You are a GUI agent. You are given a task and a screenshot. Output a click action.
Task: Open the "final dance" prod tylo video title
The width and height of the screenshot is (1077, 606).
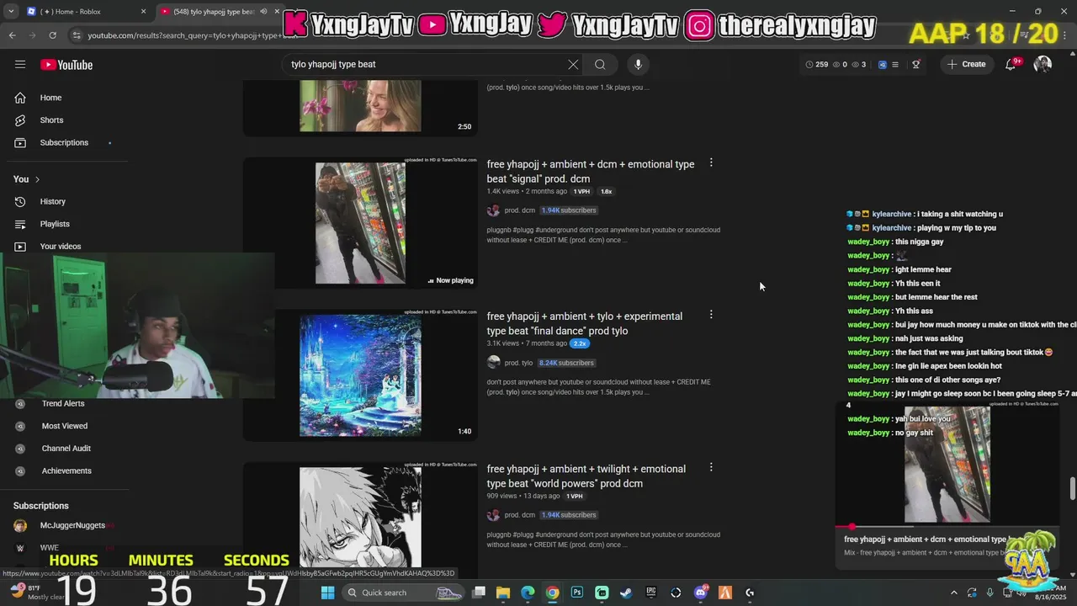pyautogui.click(x=585, y=323)
